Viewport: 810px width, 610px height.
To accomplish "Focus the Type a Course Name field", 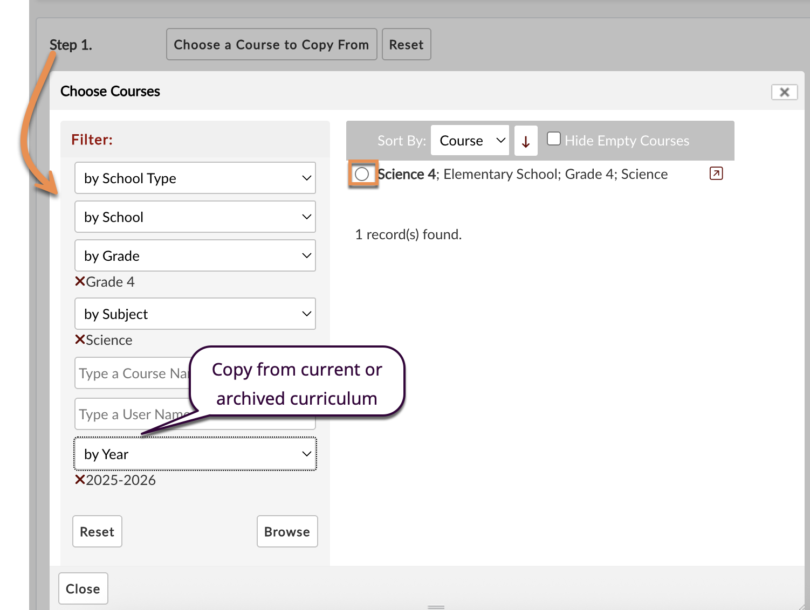I will 132,373.
